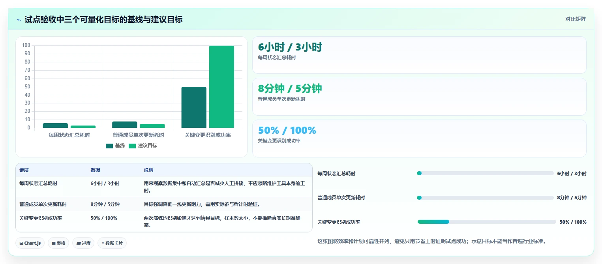Select the table cell 50% / 100%
Image resolution: width=602 pixels, height=264 pixels.
pyautogui.click(x=104, y=218)
